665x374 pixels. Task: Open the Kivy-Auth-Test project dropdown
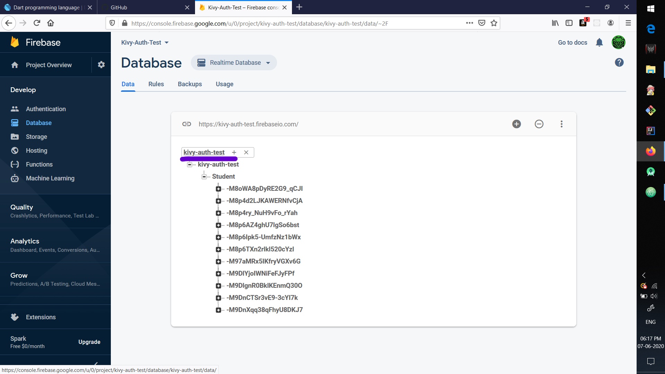point(145,43)
